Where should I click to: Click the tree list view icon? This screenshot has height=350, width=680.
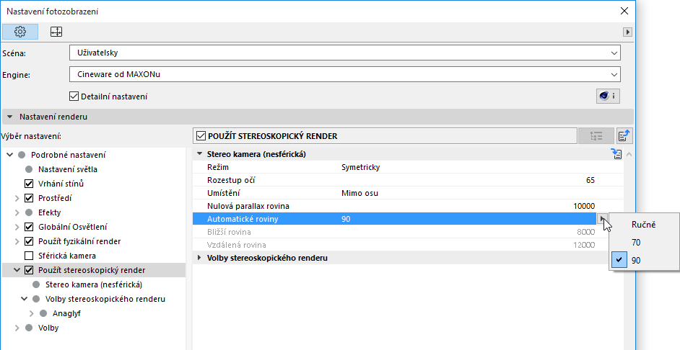(x=596, y=136)
